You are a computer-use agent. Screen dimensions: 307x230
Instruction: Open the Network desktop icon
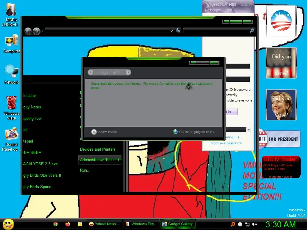12,74
